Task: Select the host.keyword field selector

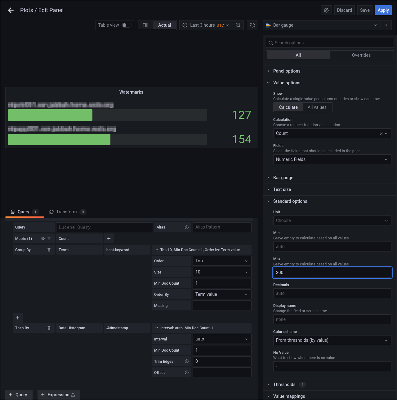Action: point(127,250)
